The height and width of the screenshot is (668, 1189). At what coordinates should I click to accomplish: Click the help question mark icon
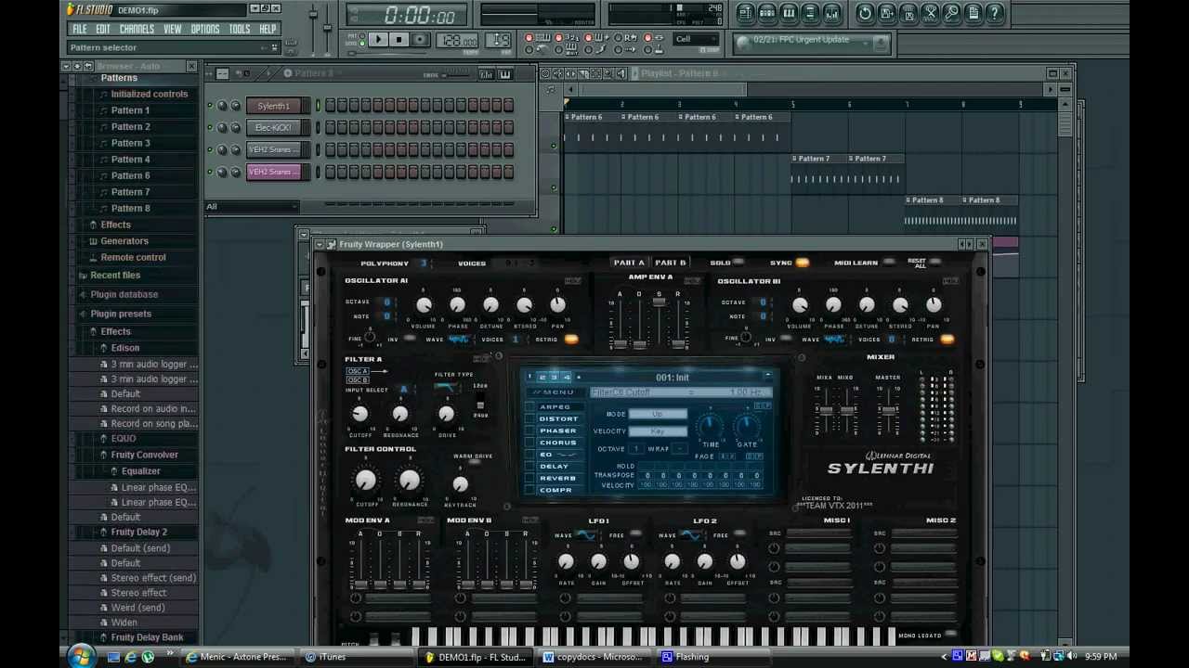tap(994, 13)
